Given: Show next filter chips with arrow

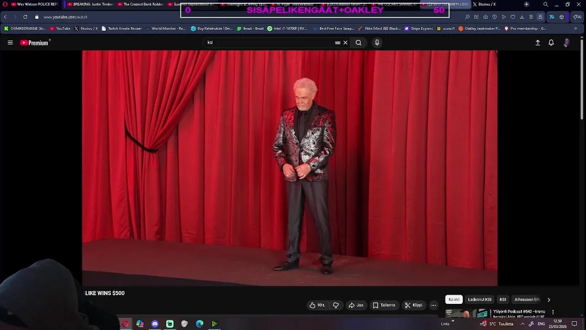Looking at the screenshot, I should click(548, 300).
